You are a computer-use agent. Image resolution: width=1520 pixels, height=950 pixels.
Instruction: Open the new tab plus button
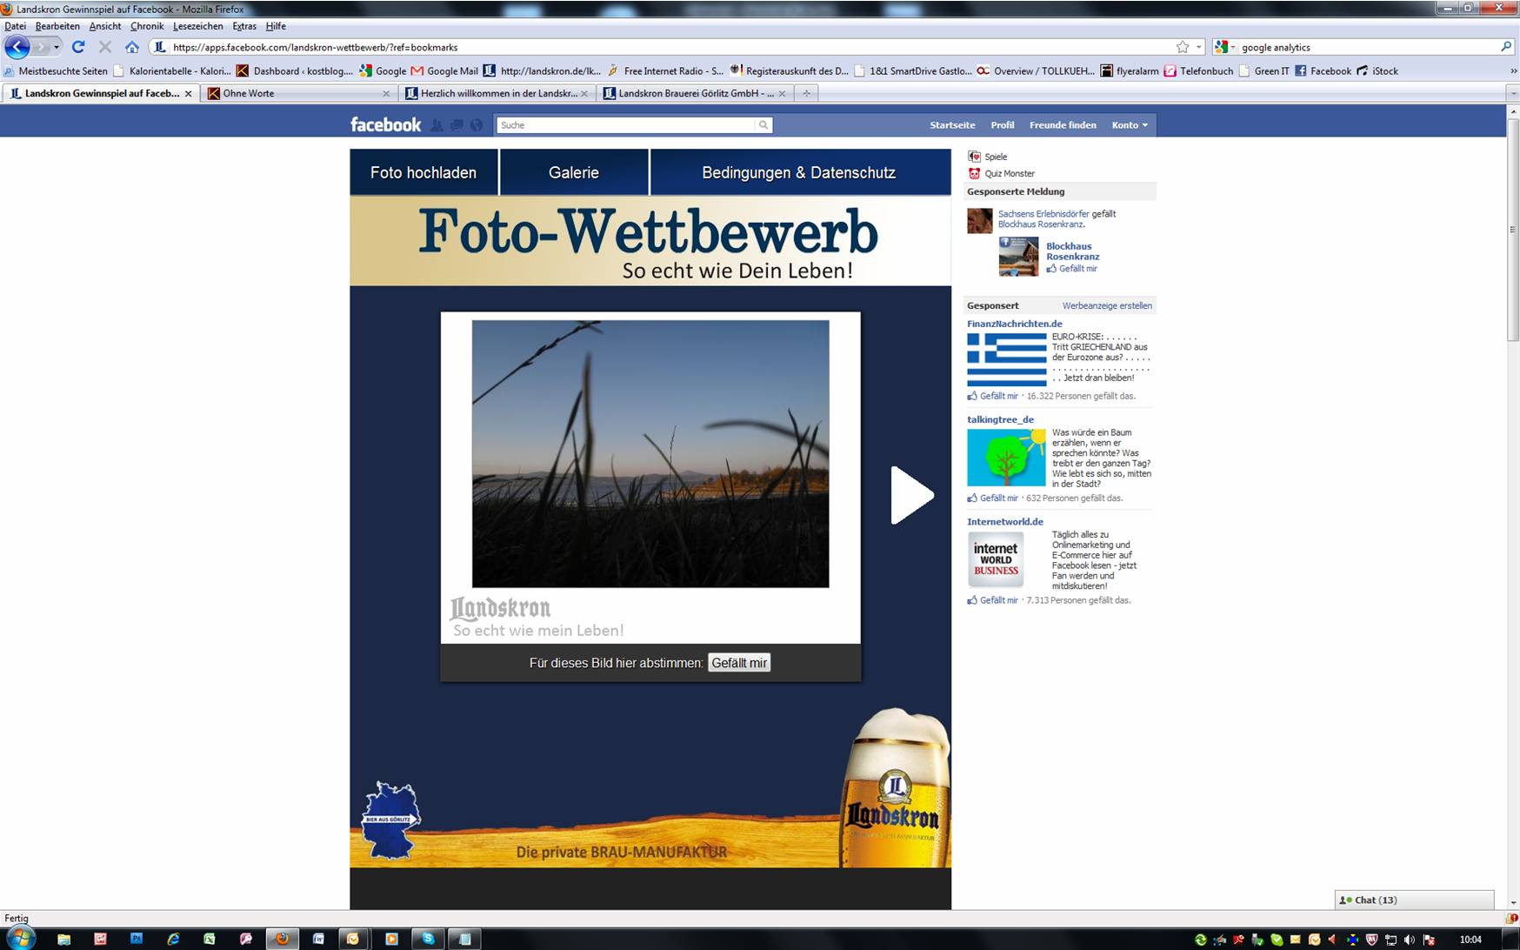click(806, 93)
